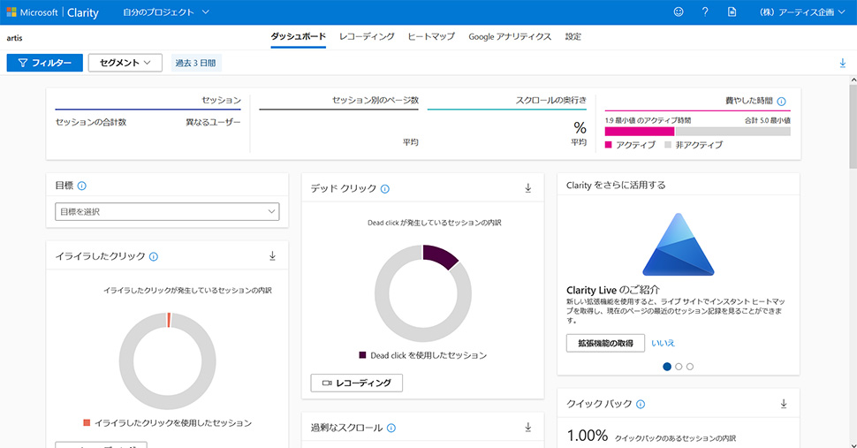The height and width of the screenshot is (448, 857).
Task: Click 異なるユーザー label
Action: click(213, 122)
